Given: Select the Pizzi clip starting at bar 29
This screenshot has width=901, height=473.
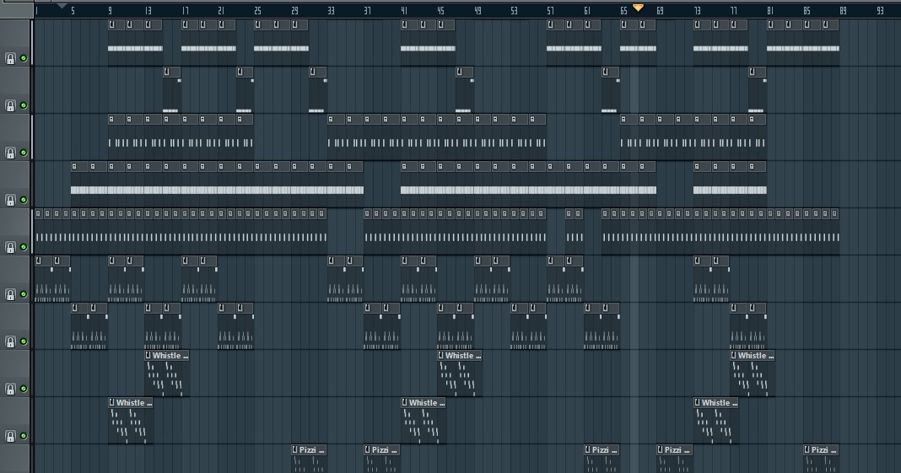Looking at the screenshot, I should click(x=310, y=460).
